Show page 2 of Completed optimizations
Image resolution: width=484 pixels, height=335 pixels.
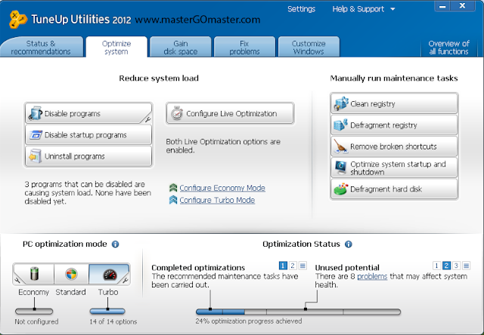click(x=293, y=266)
